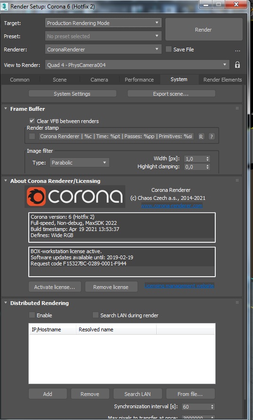Click the ? help button in Render stamp
The width and height of the screenshot is (253, 420).
[x=212, y=136]
